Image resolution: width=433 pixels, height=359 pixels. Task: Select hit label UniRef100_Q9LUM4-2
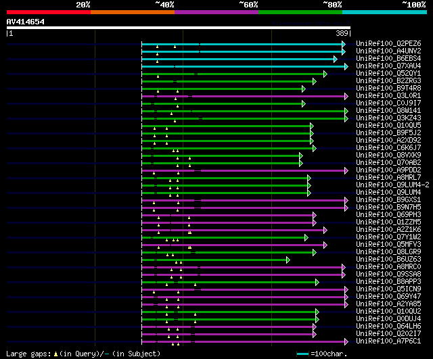coord(392,185)
